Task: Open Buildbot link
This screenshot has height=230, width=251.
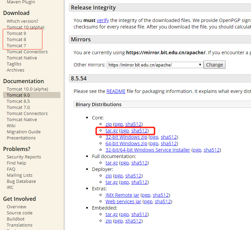Action: point(16,219)
